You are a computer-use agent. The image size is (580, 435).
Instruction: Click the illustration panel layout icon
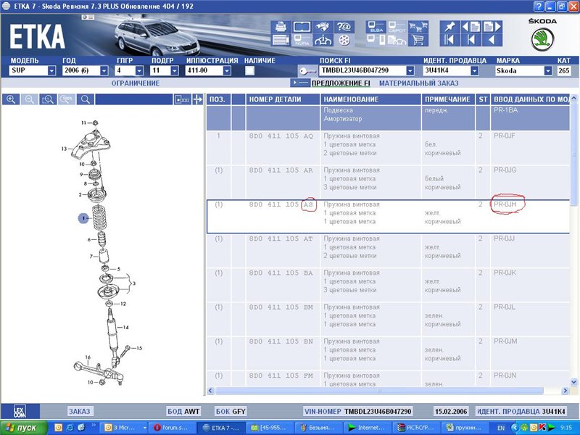click(183, 99)
